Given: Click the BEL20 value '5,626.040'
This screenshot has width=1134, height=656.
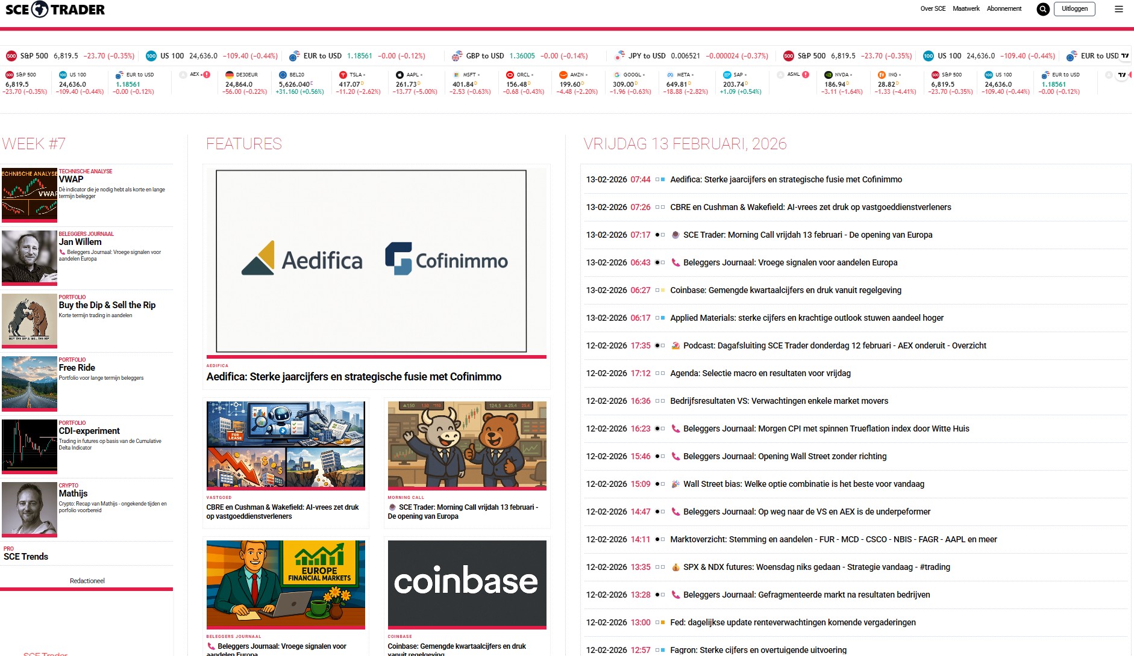Looking at the screenshot, I should click(x=294, y=84).
